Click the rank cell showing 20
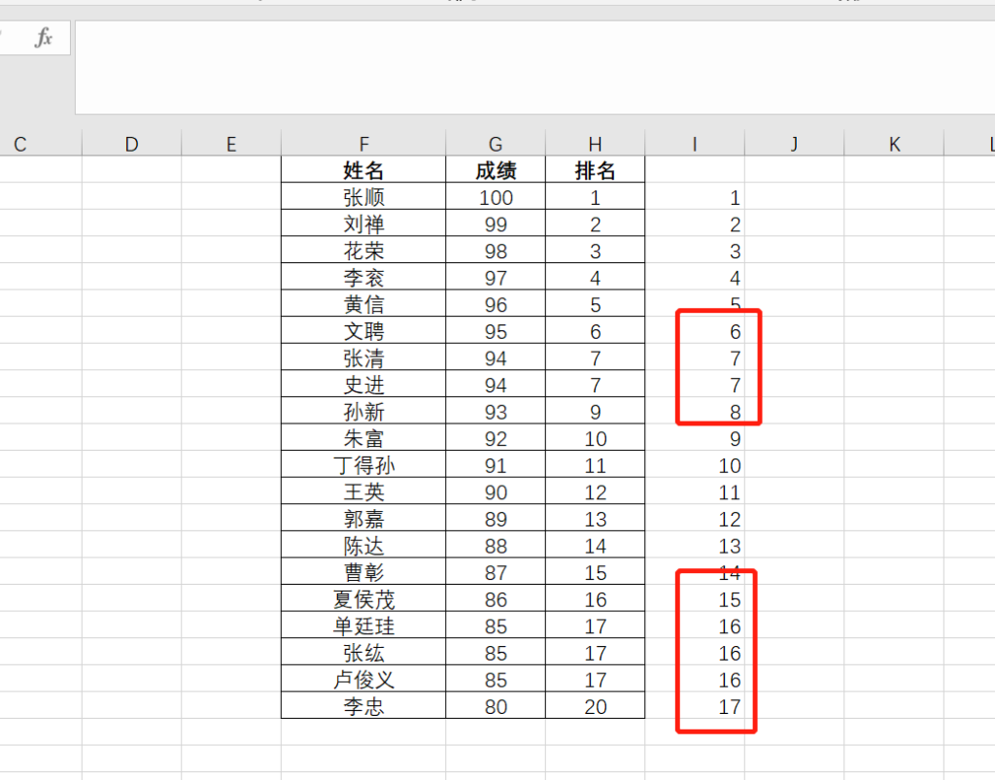 coord(595,706)
